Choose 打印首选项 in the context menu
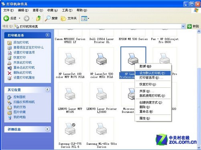This screenshot has height=150, width=201. pos(153,77)
